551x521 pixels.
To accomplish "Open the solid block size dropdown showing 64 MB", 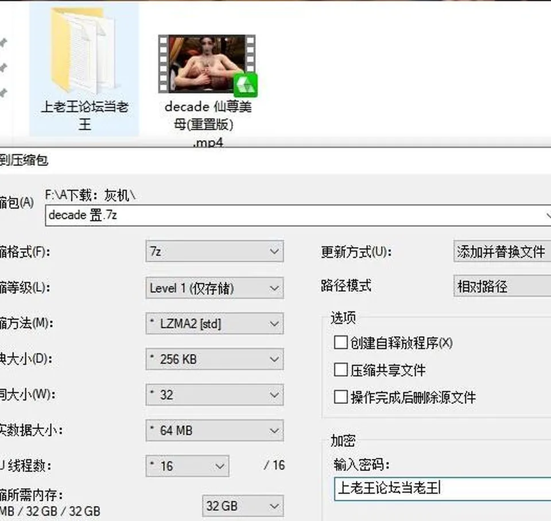I will pos(214,430).
